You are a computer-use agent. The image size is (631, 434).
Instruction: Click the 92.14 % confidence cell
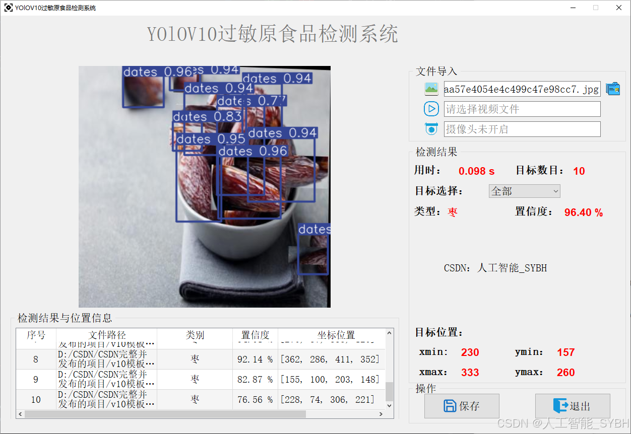(256, 359)
